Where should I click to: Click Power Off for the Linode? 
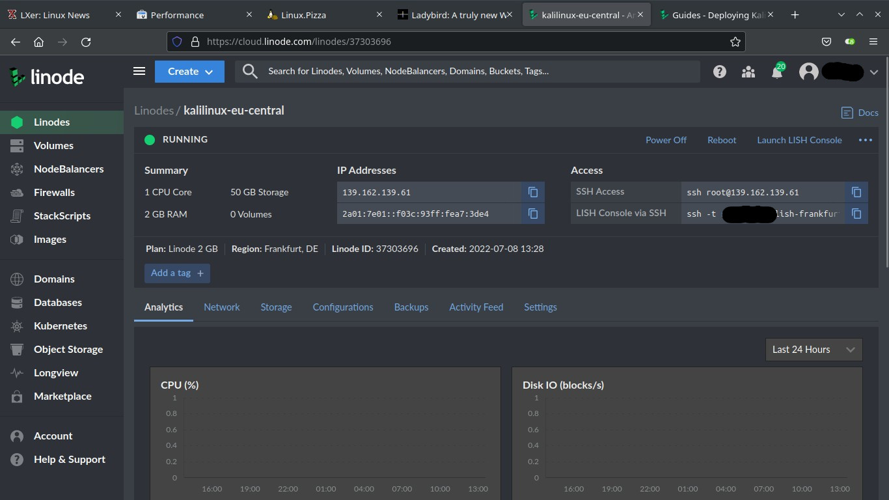pyautogui.click(x=666, y=140)
